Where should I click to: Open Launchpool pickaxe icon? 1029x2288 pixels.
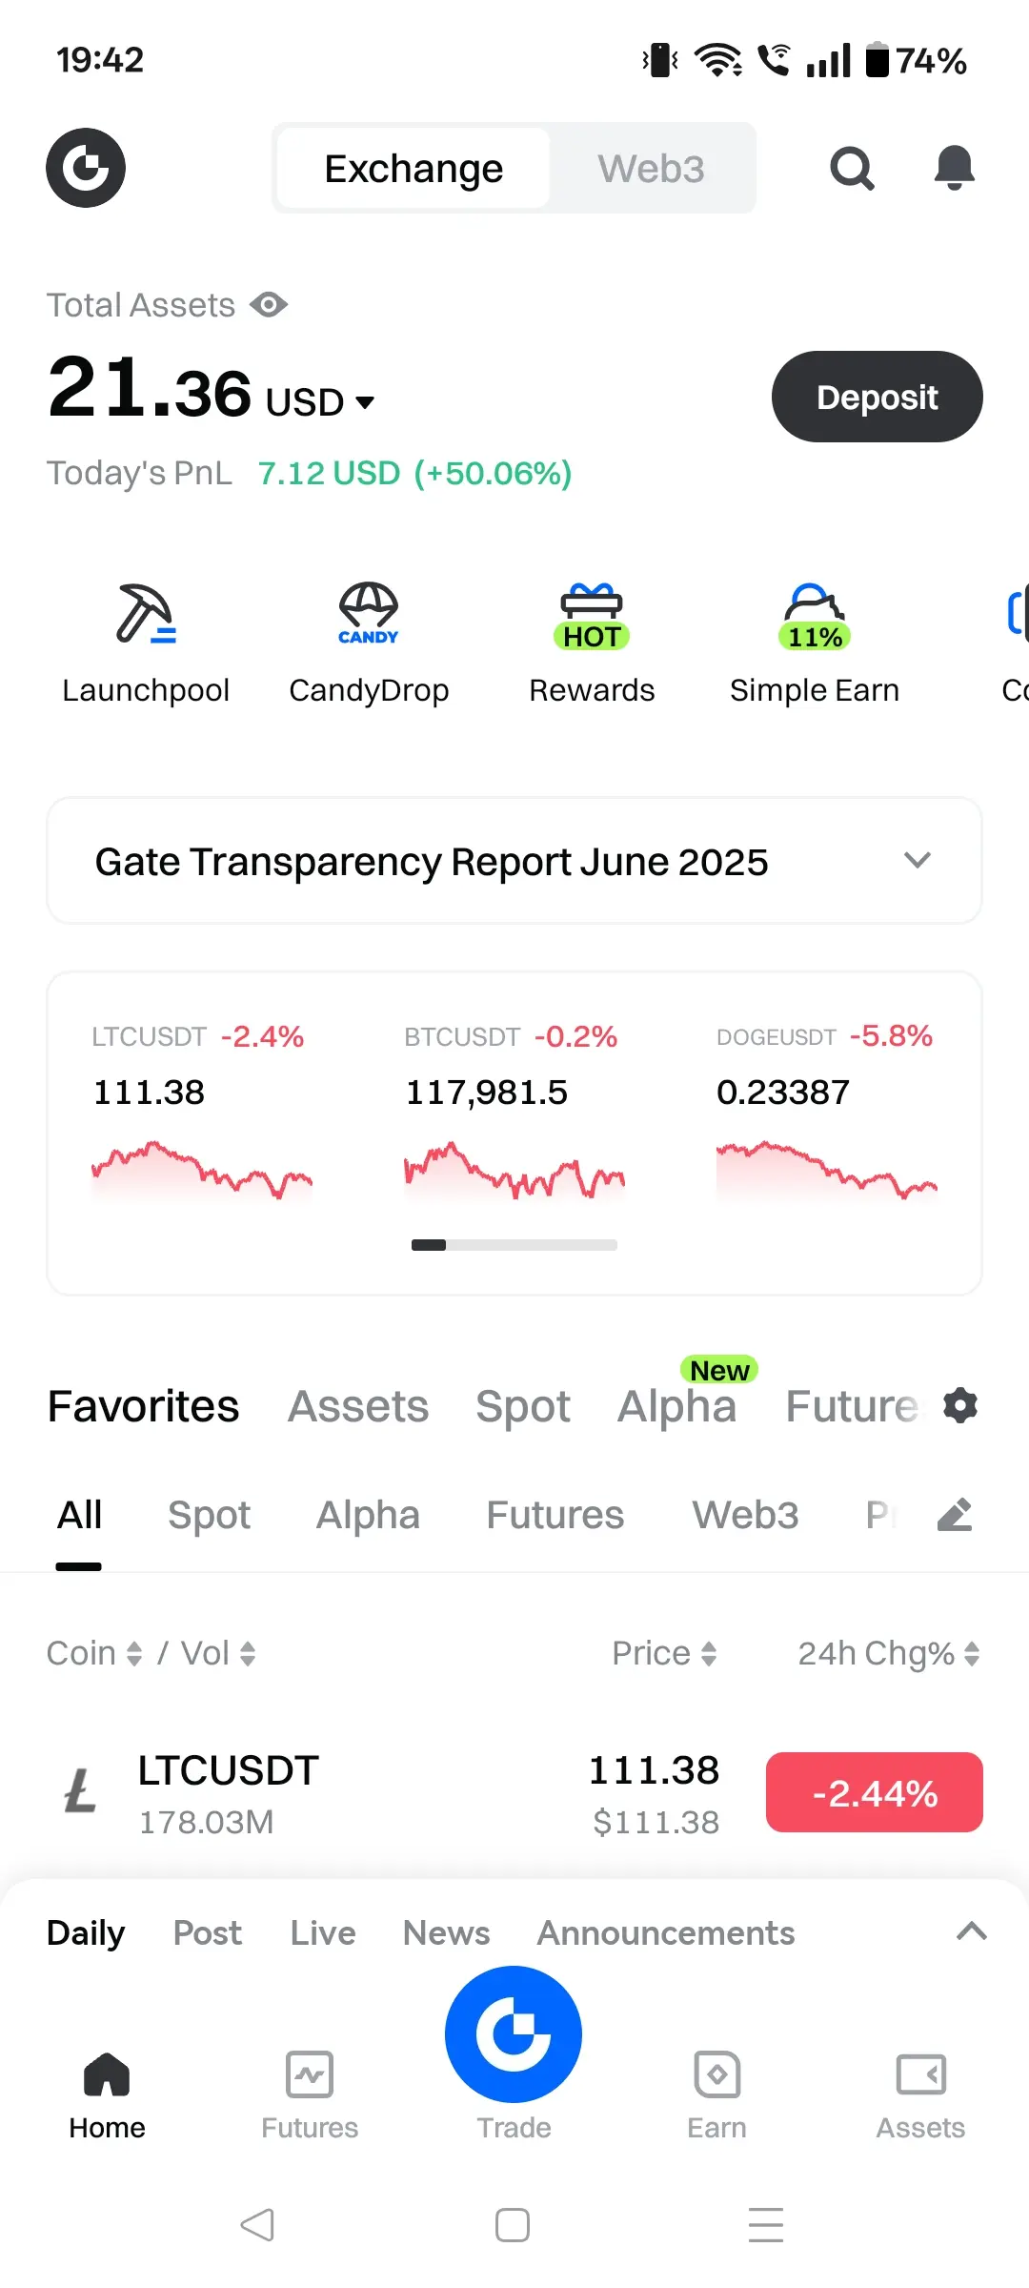point(146,614)
